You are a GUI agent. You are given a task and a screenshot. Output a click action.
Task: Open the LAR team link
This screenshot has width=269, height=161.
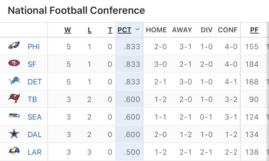pyautogui.click(x=34, y=152)
